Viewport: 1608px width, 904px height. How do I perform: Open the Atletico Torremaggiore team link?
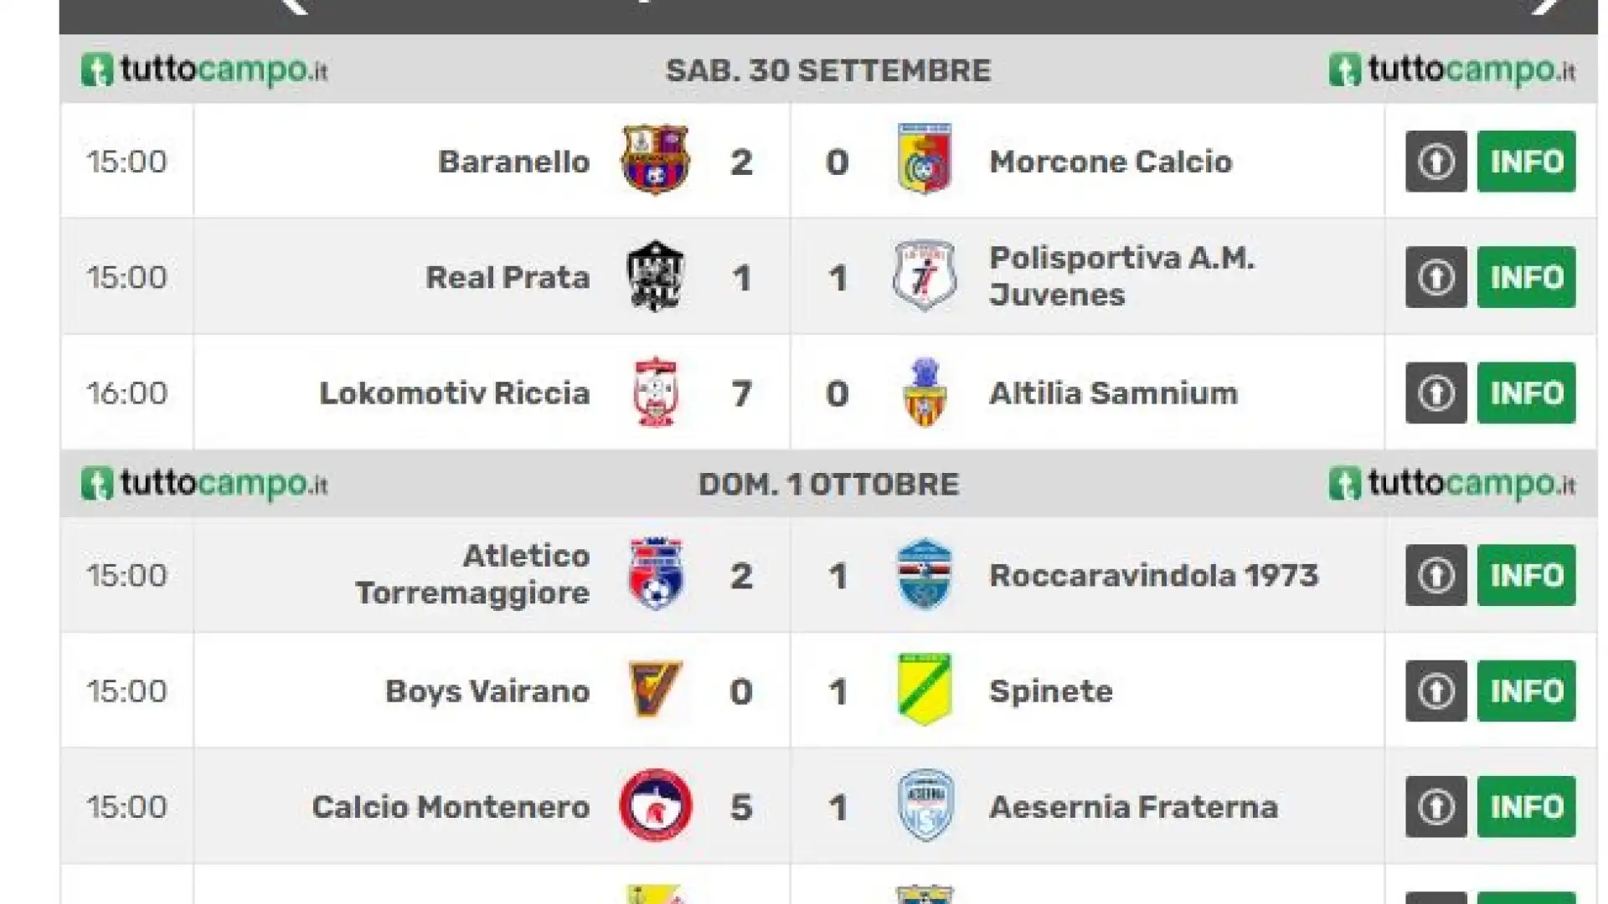coord(472,574)
